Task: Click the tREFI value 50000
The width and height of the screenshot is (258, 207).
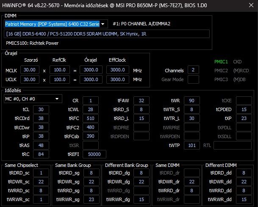Action: [94, 154]
